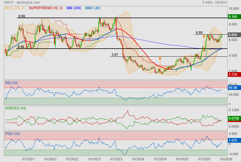Click the 5 ANS - HEBDO period label
This screenshot has width=241, height=162.
click(x=215, y=2)
